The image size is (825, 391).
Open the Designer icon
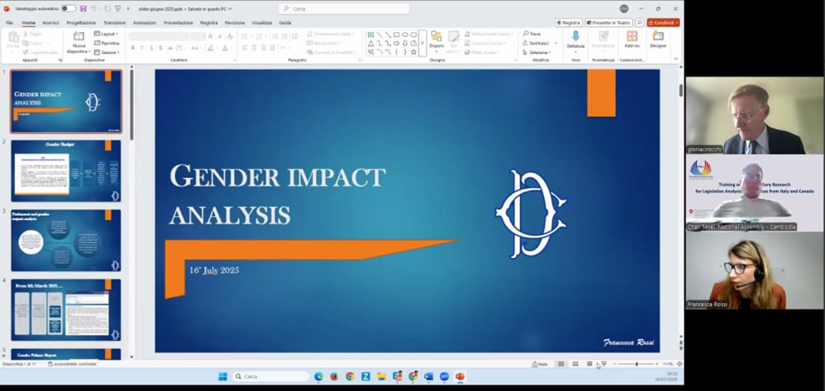point(657,36)
